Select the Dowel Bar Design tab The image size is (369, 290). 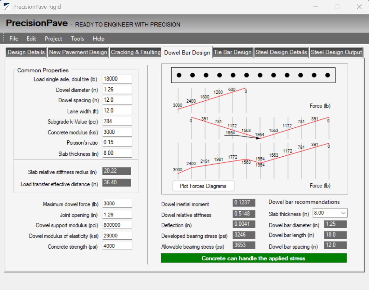pos(187,52)
